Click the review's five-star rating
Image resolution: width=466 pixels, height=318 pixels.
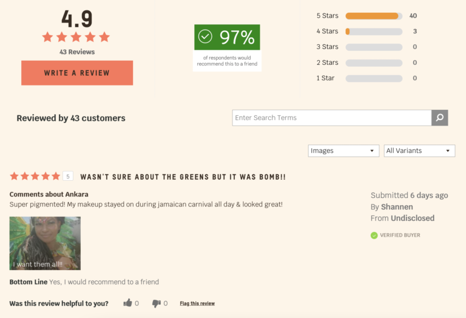(35, 176)
